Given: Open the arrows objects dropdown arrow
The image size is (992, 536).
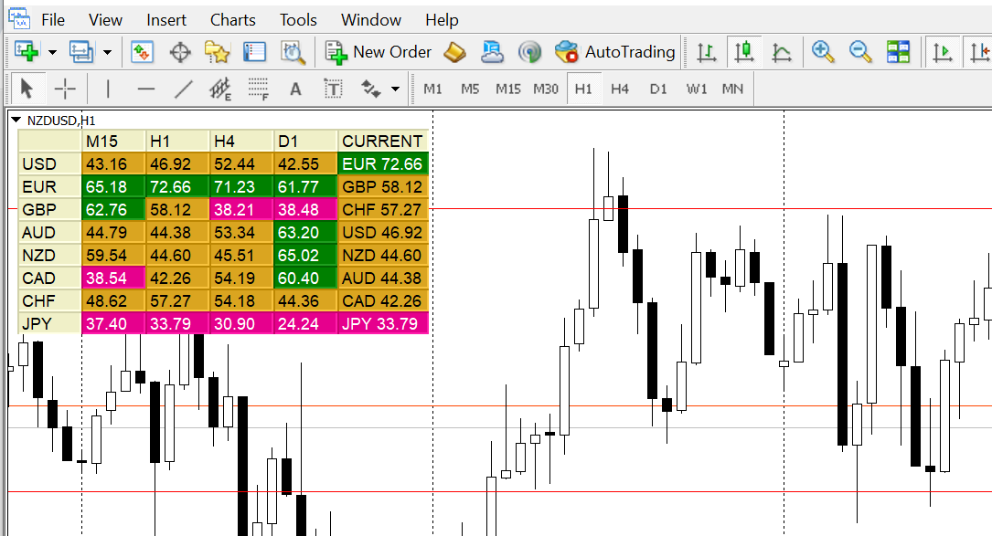Looking at the screenshot, I should pos(395,89).
